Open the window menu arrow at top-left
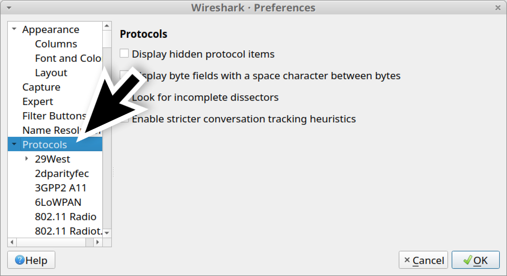 pyautogui.click(x=9, y=7)
